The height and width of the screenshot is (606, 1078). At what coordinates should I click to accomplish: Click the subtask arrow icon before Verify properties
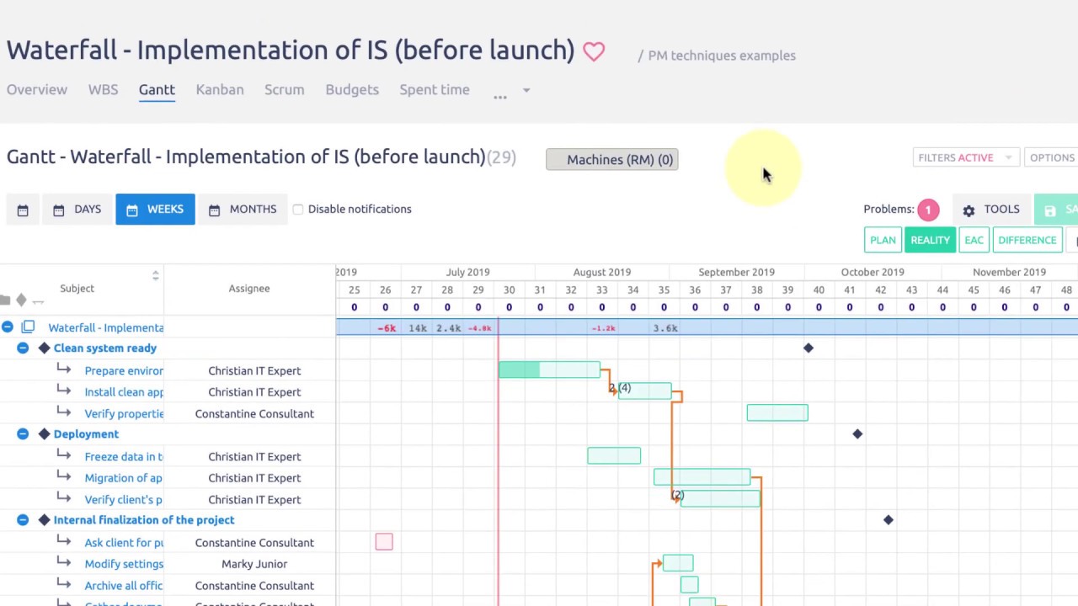[x=64, y=412]
